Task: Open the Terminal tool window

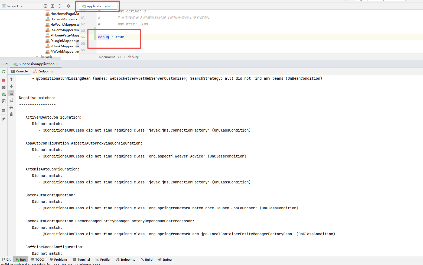Action: point(82,260)
